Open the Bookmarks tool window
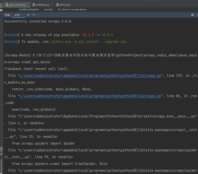 [x=2, y=166]
